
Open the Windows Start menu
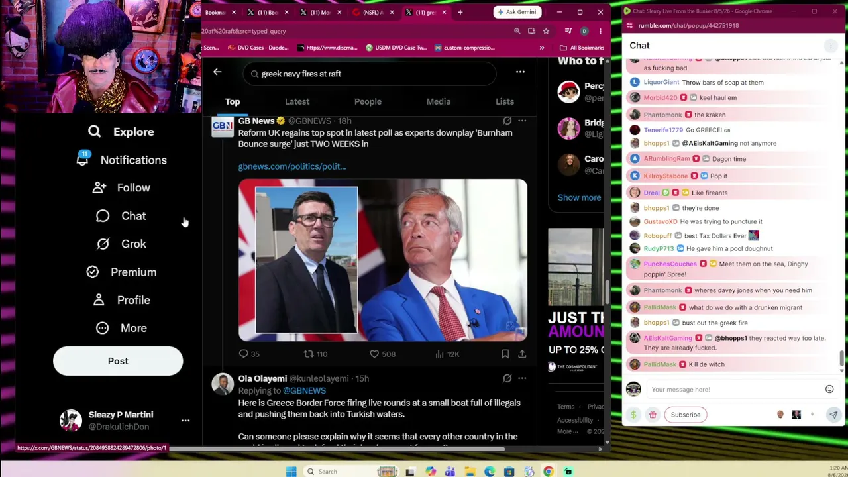point(291,472)
